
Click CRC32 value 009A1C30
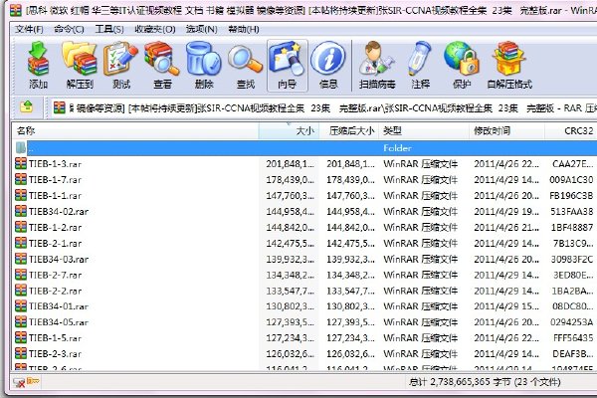pos(571,179)
